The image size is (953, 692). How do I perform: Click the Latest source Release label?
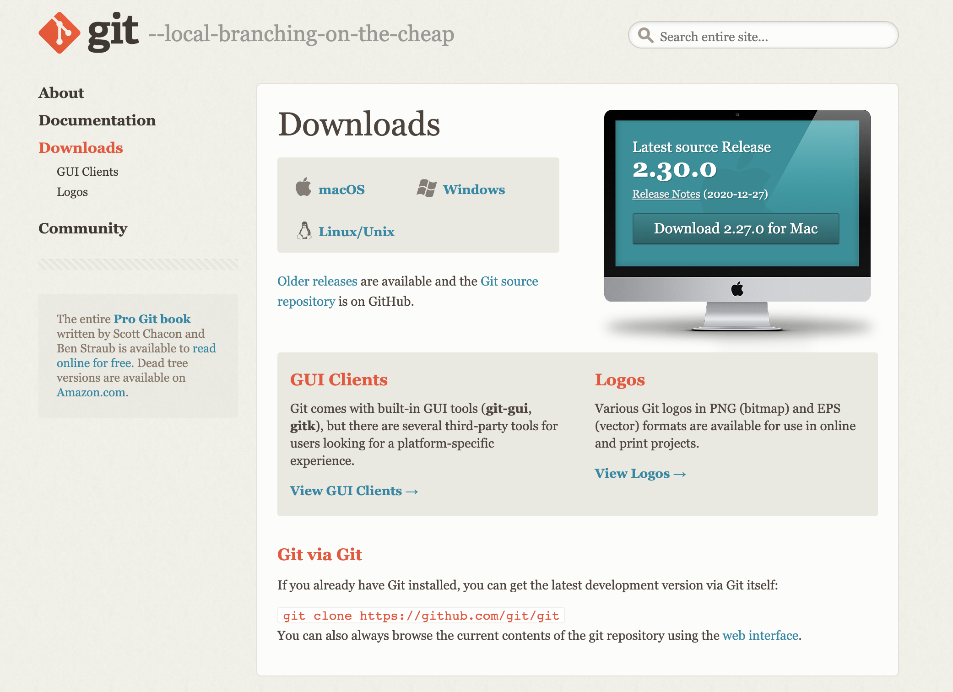[702, 147]
